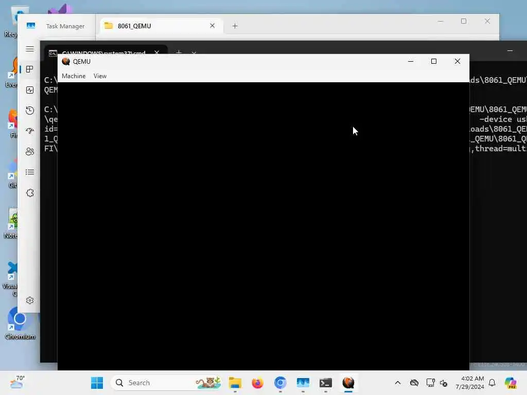Open Task Manager Processes page icon
Screen dimensions: 527x395
[29, 69]
